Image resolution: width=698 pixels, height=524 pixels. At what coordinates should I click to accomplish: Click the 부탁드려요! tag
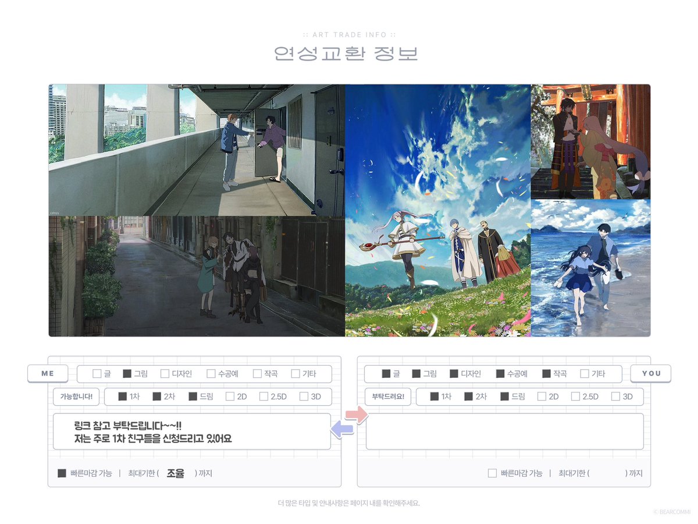[x=388, y=396]
